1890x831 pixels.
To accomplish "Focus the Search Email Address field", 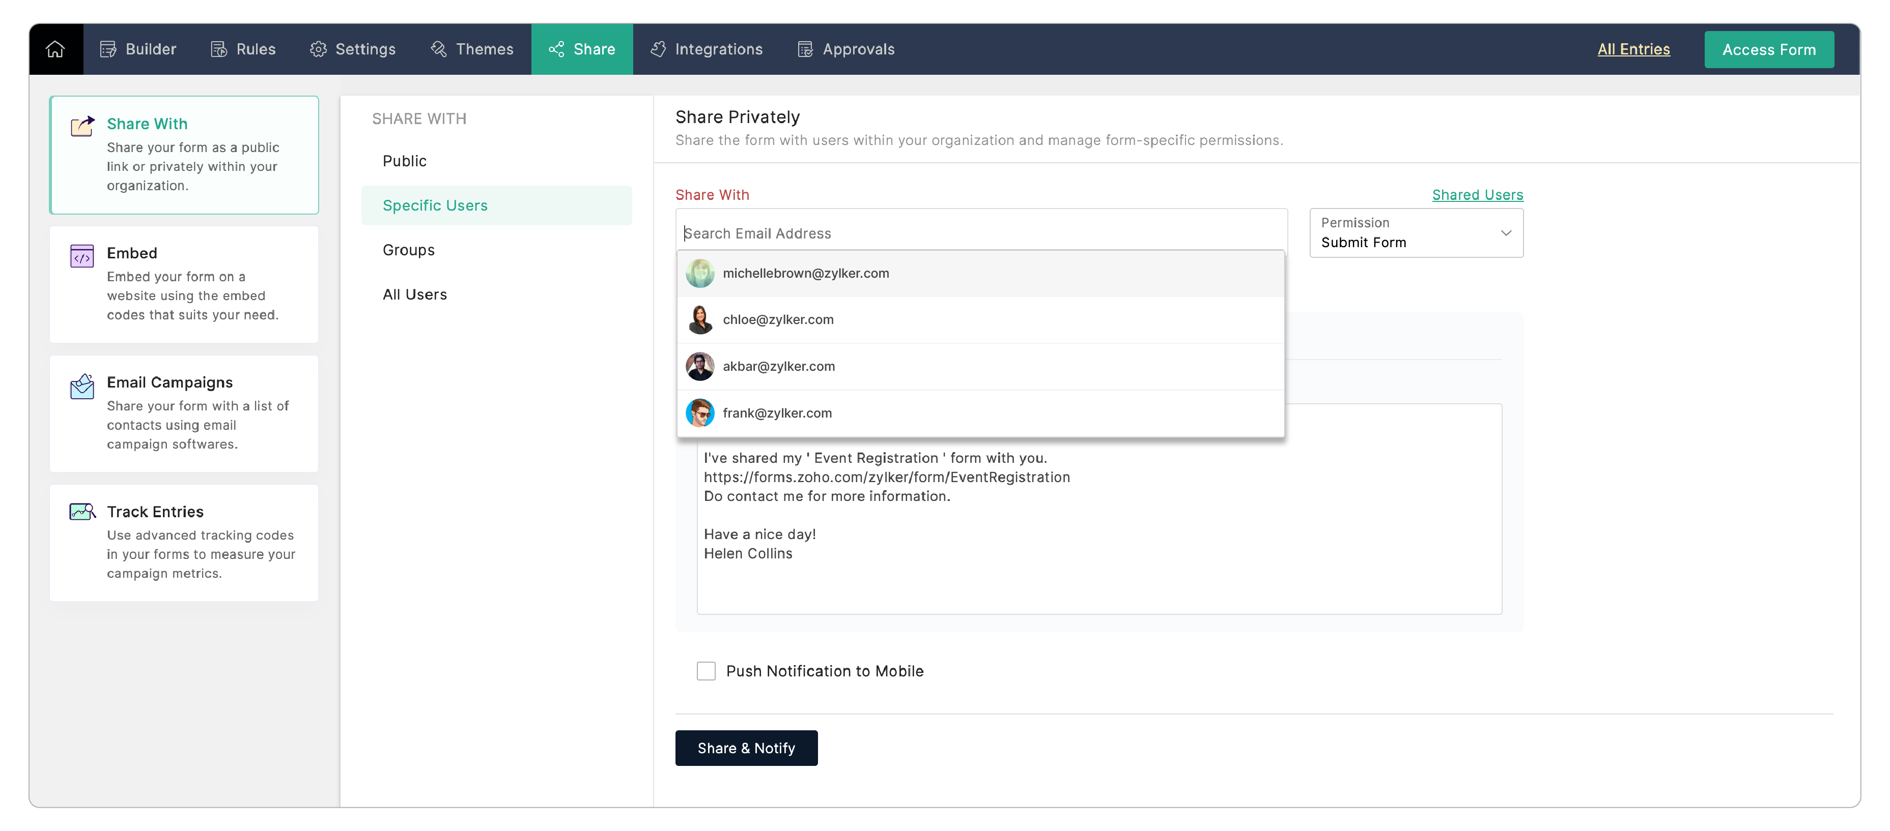I will [x=981, y=233].
